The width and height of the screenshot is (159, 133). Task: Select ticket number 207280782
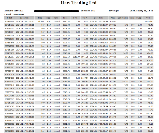[9, 124]
